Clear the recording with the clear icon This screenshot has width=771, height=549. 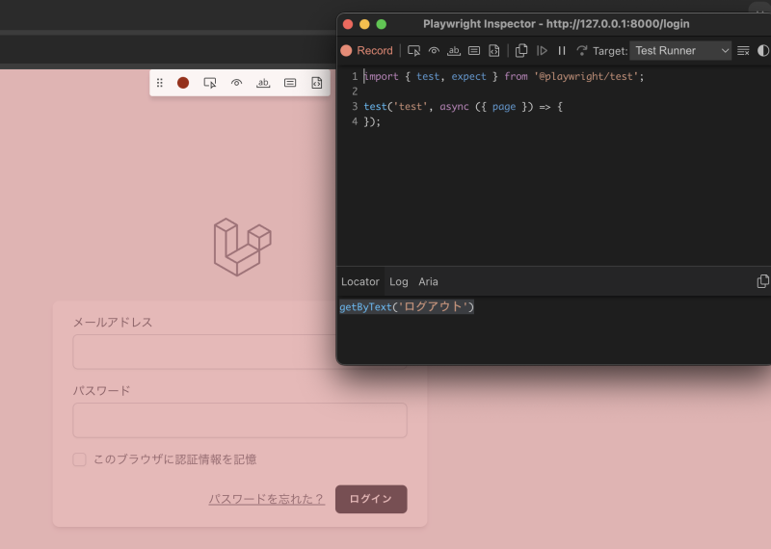(743, 51)
